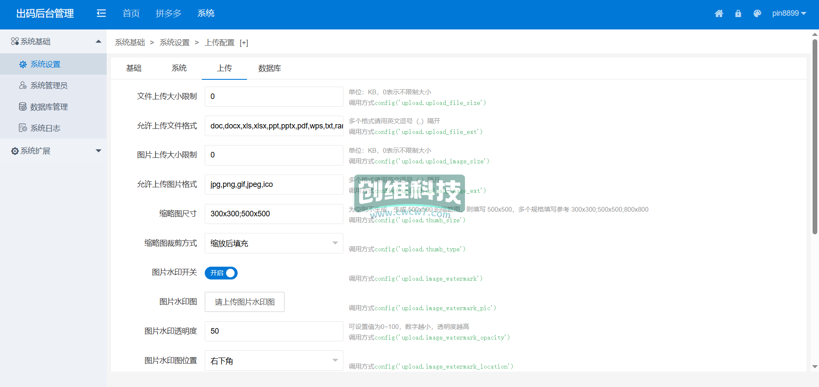This screenshot has width=819, height=387.
Task: Click the [+] link in breadcrumb
Action: (x=244, y=43)
